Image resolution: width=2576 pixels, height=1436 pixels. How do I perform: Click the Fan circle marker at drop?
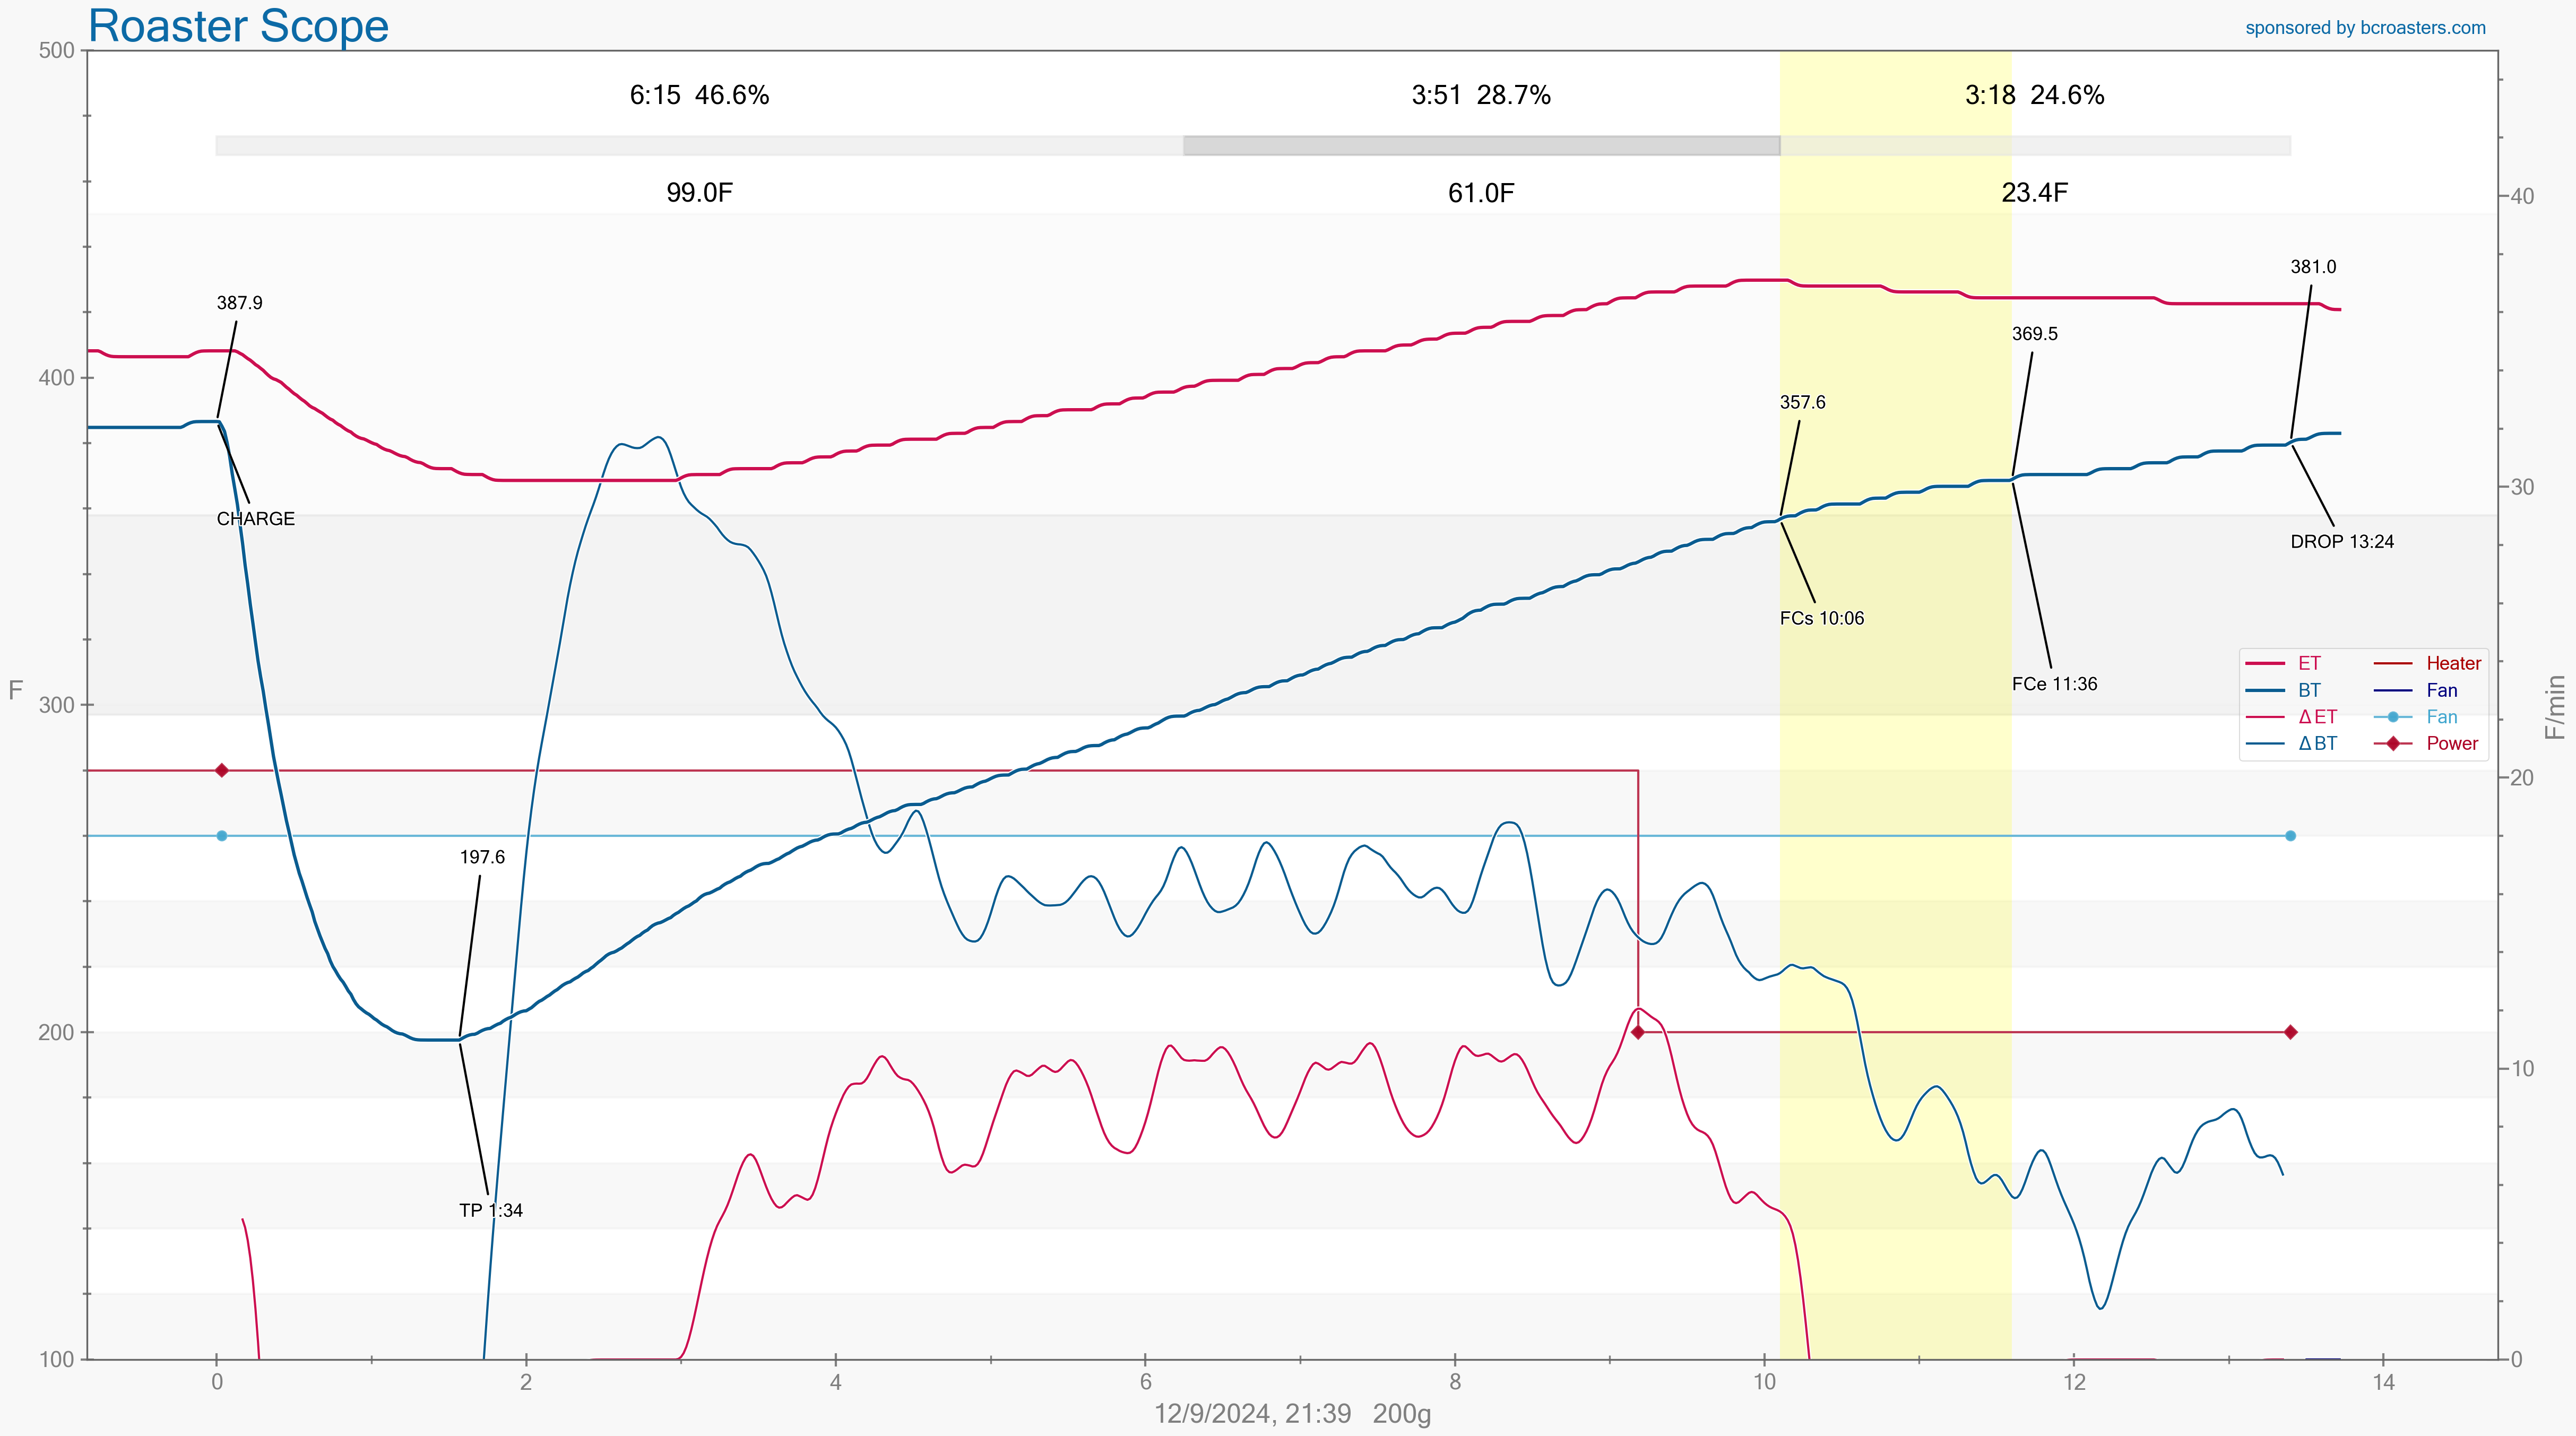[x=2290, y=835]
